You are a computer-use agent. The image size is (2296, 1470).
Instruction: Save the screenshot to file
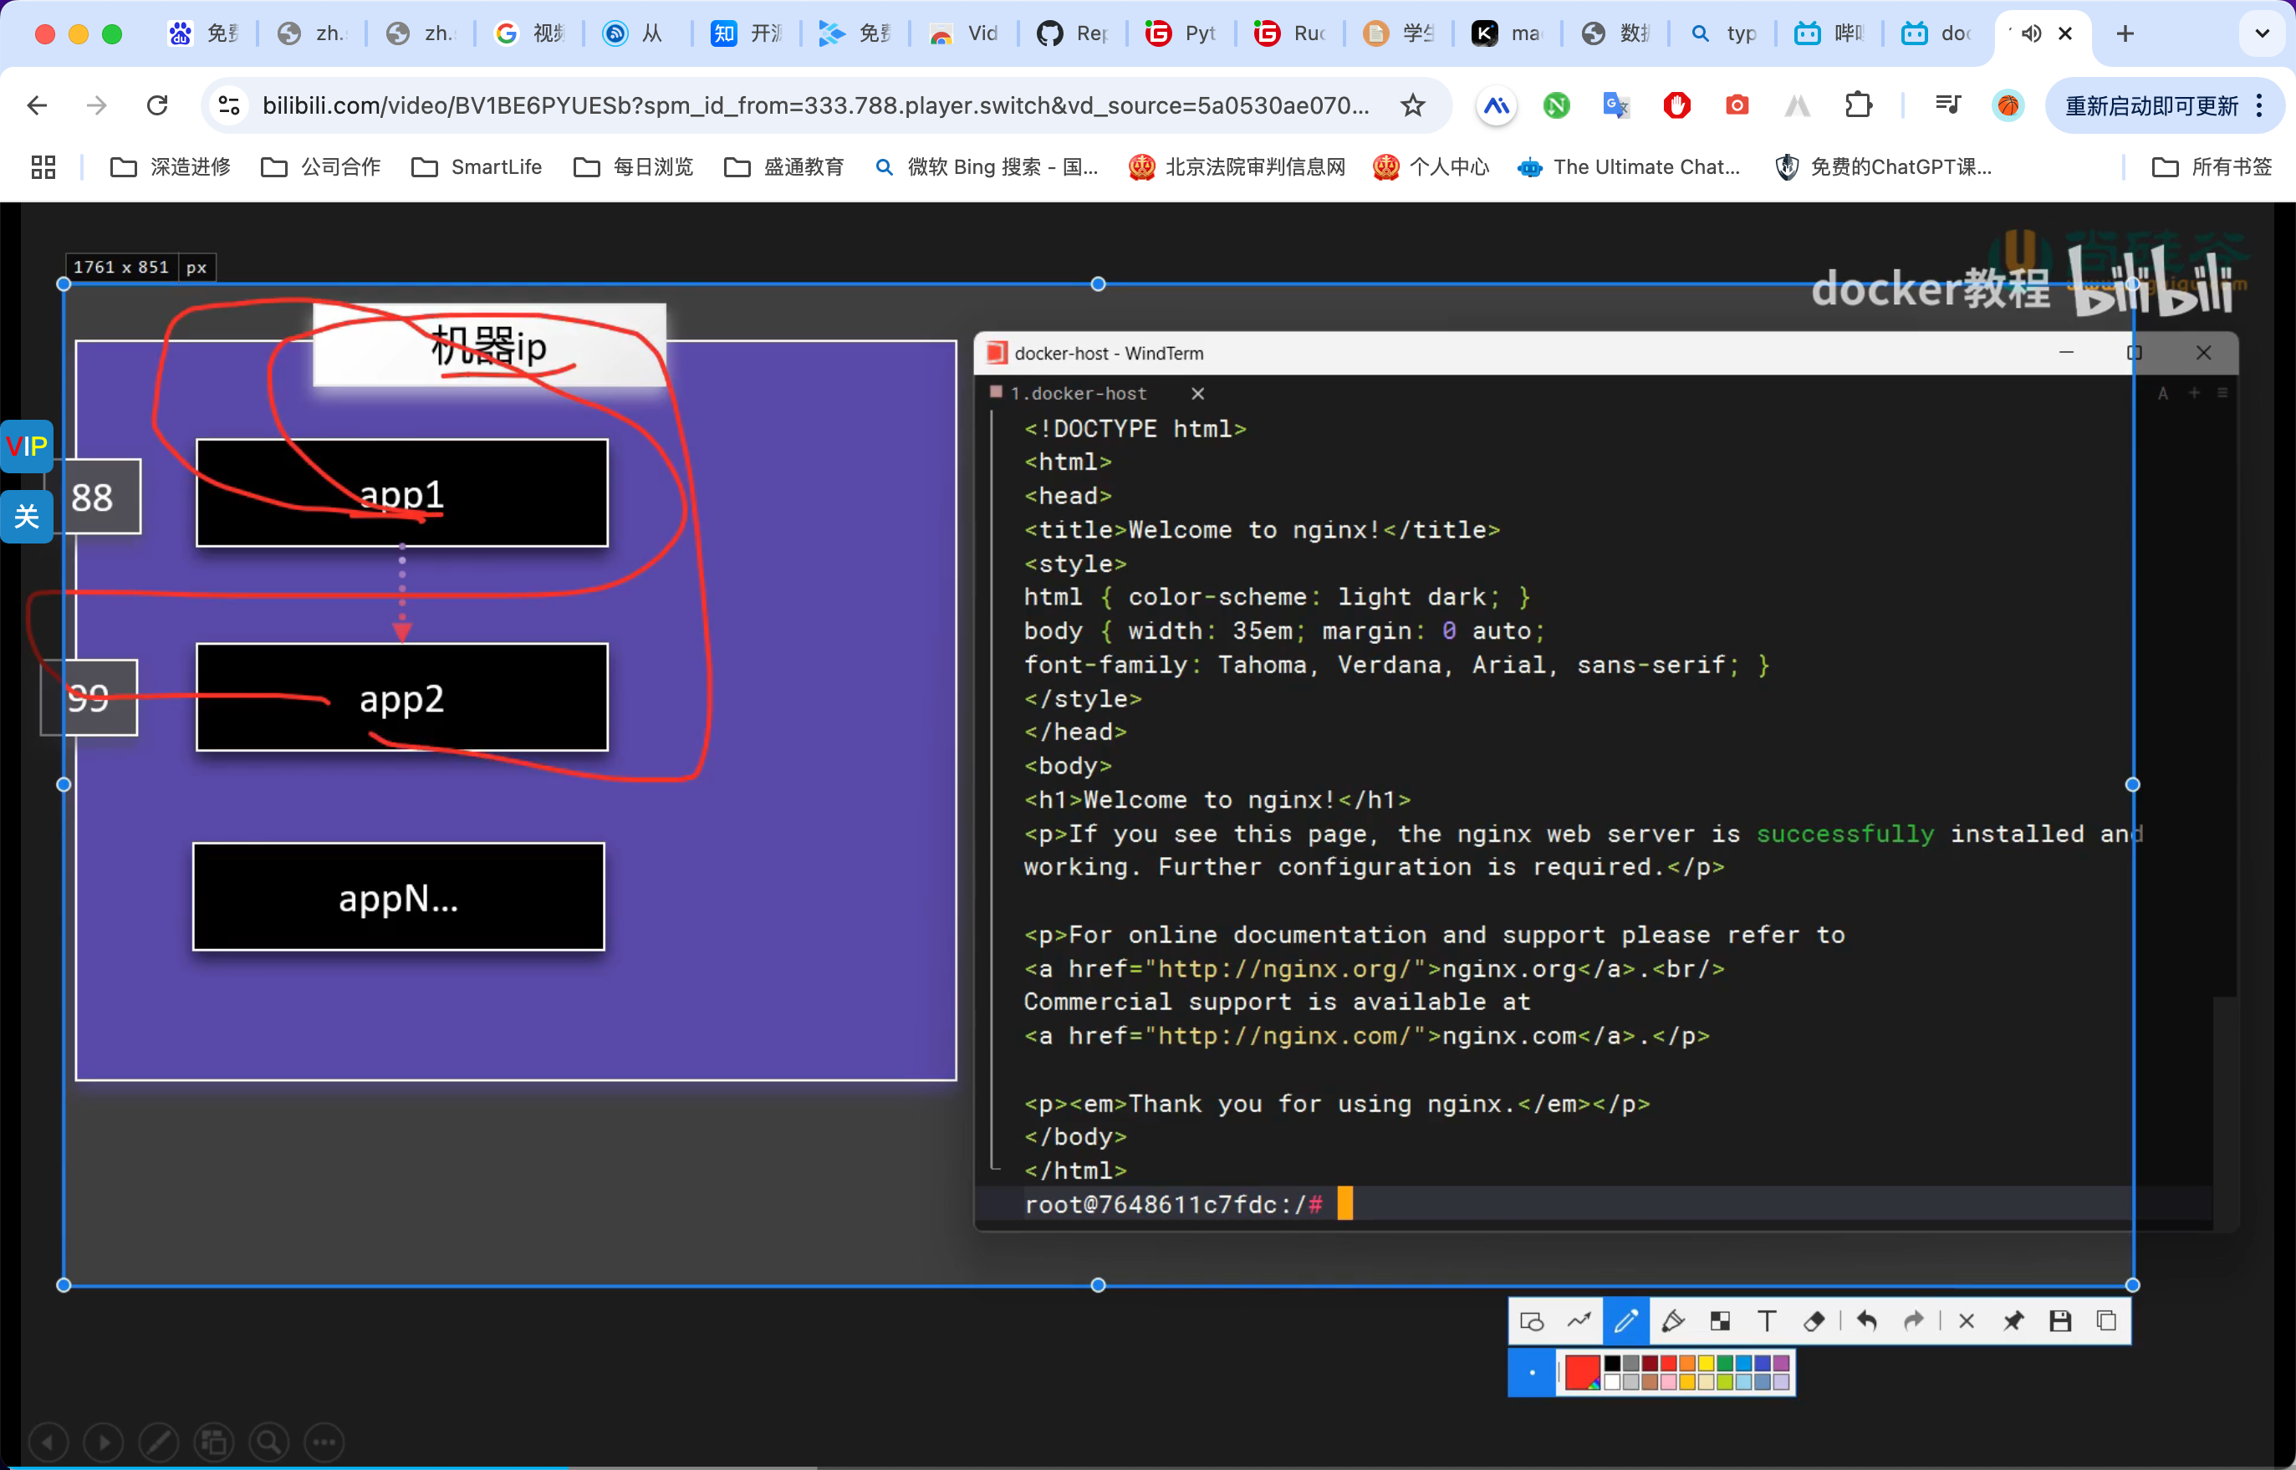tap(2060, 1321)
